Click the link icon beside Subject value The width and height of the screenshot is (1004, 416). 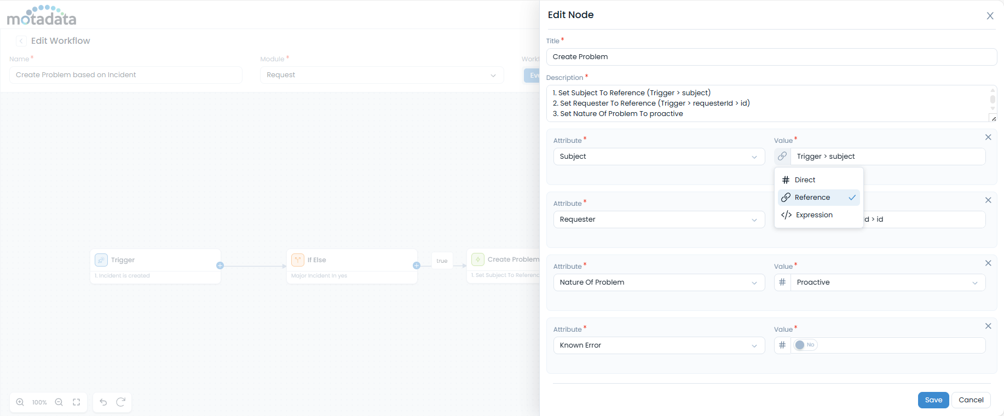(782, 157)
